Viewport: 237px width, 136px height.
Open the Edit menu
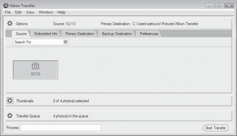(18, 12)
